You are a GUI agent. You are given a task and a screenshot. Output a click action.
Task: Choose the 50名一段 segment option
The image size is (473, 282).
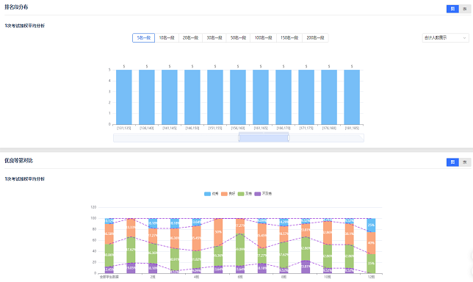coord(238,37)
